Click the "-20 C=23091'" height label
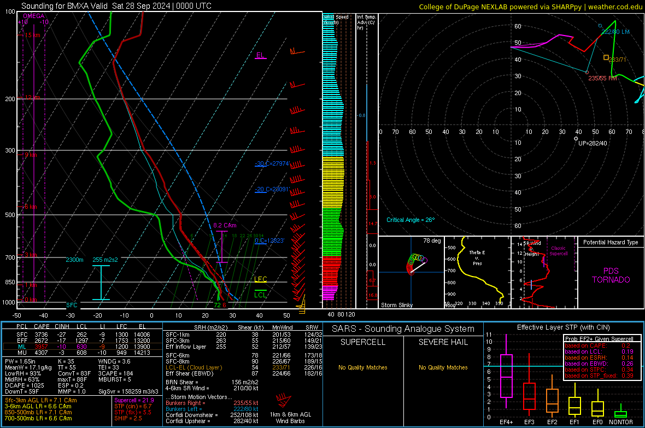Image resolution: width=645 pixels, height=428 pixels. coord(272,189)
